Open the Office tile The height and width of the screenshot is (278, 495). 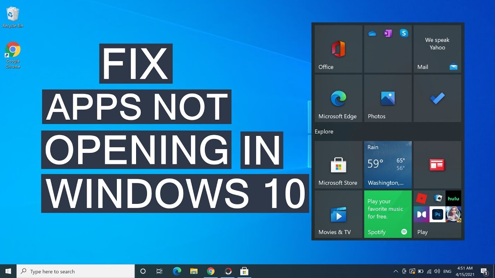[x=338, y=49]
